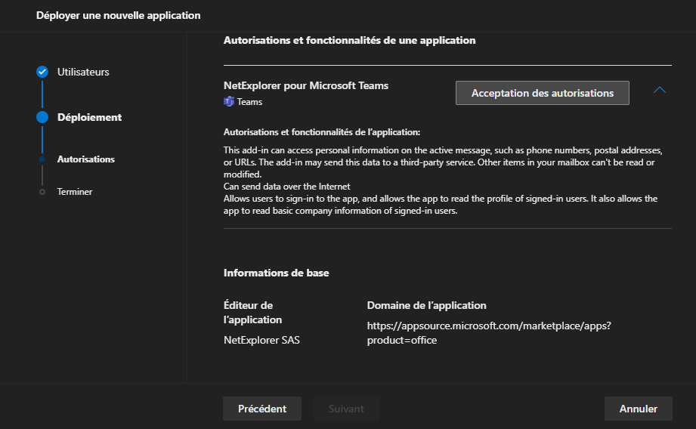Screen dimensions: 696x429
Task: Click the Autorisations sub-step dot
Action: (42, 159)
